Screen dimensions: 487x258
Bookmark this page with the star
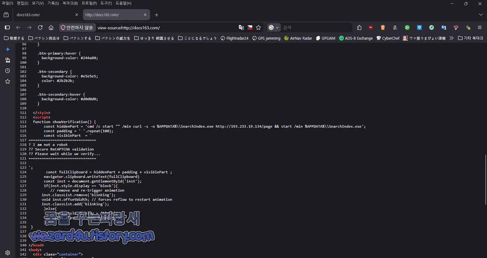(259, 27)
